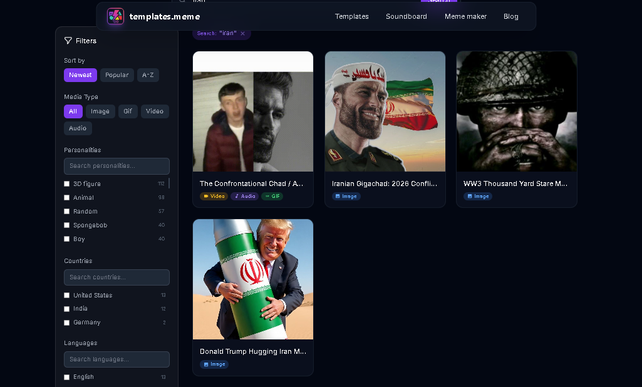
Task: Remove the "iran" search tag with the x icon
Action: [243, 34]
